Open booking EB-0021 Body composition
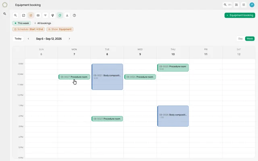258x161 pixels. (x=107, y=77)
